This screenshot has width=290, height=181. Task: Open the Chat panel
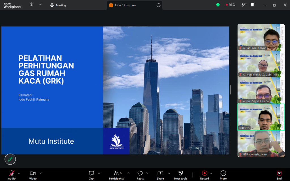(91, 175)
